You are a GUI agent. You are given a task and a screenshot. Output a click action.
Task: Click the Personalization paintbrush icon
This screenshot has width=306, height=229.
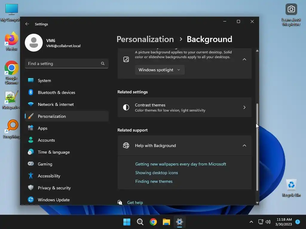(31, 116)
